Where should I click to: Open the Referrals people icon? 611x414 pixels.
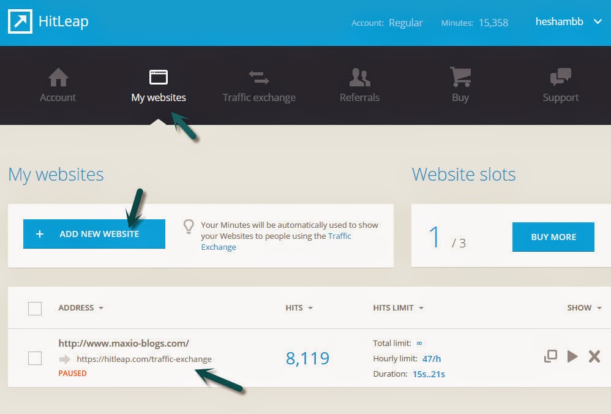[359, 77]
